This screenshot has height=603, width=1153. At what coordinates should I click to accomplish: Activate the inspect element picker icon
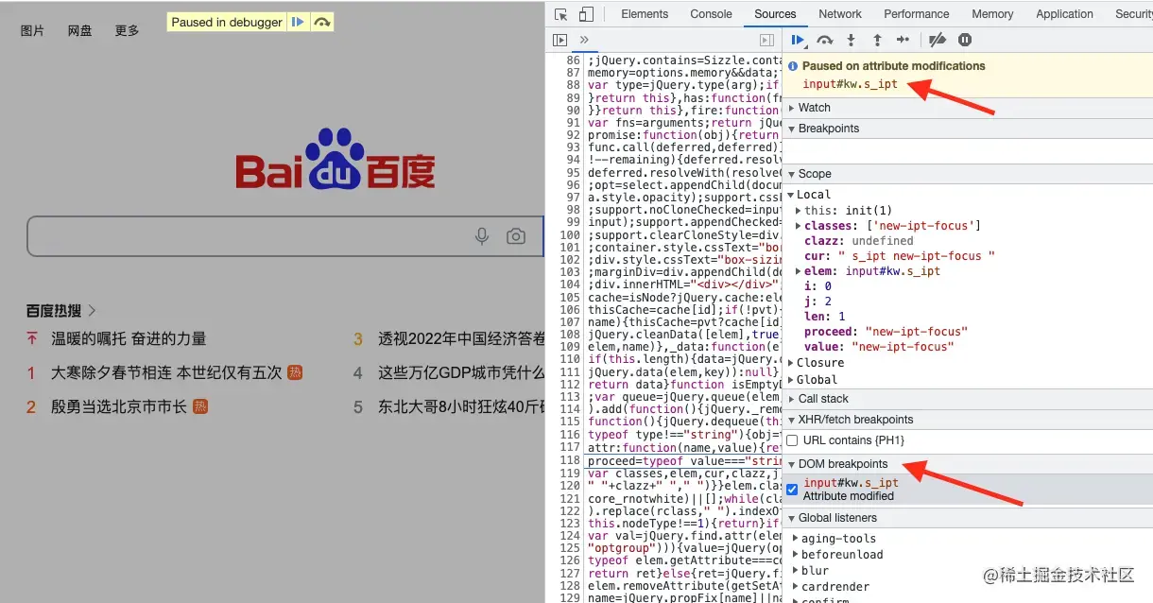point(561,14)
